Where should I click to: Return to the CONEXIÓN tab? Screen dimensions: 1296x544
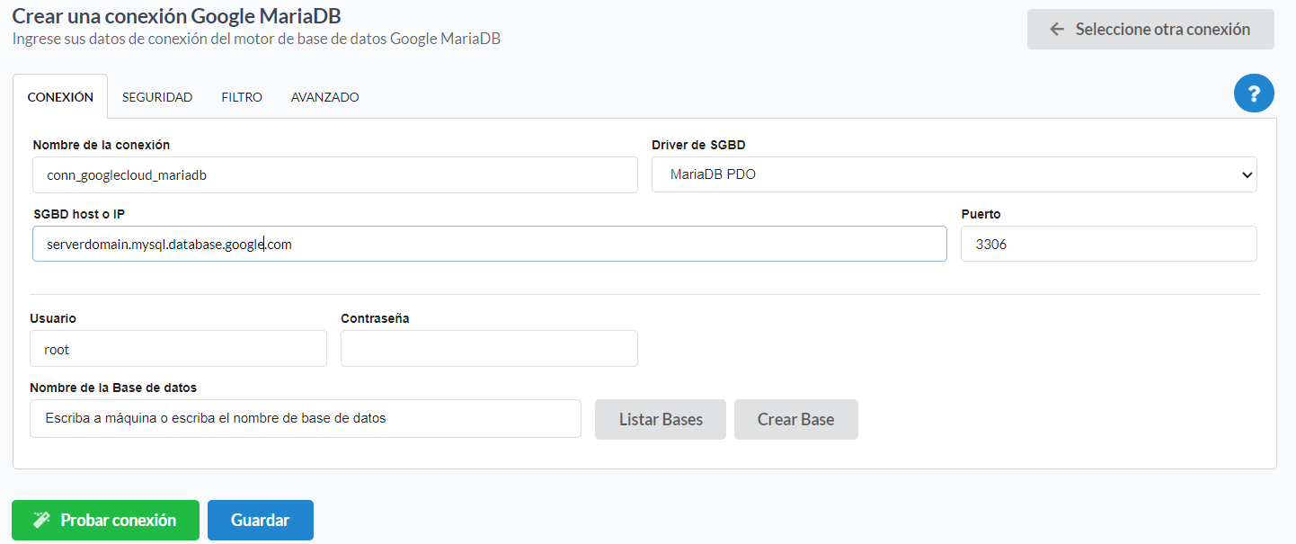pyautogui.click(x=59, y=96)
